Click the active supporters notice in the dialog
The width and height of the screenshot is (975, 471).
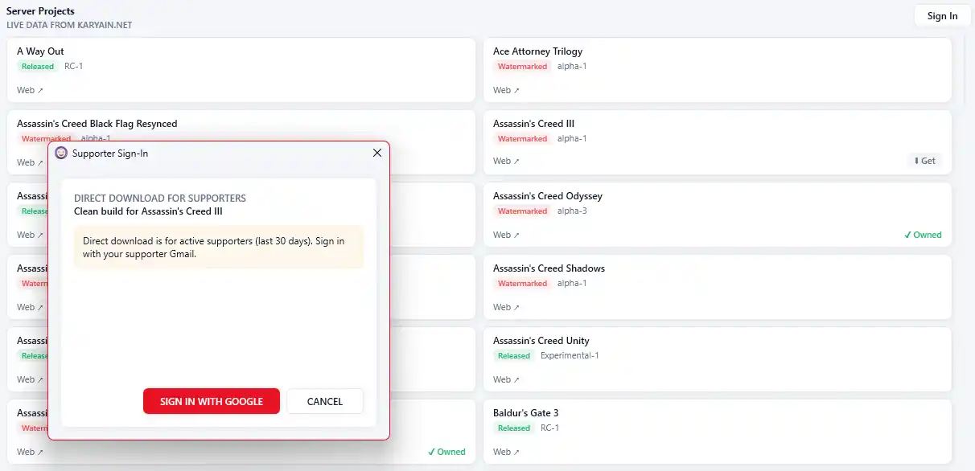(x=219, y=248)
